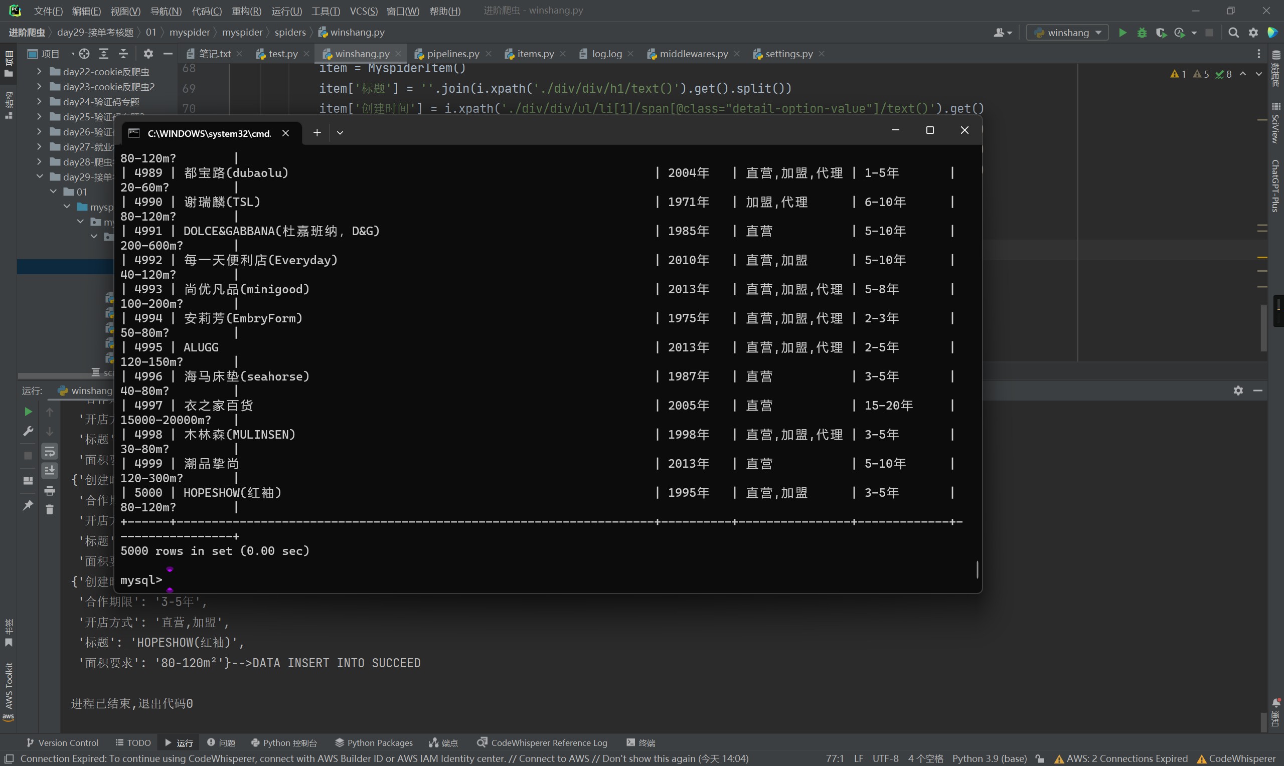Close the cmd.exe terminal tab
This screenshot has width=1284, height=766.
pos(285,133)
